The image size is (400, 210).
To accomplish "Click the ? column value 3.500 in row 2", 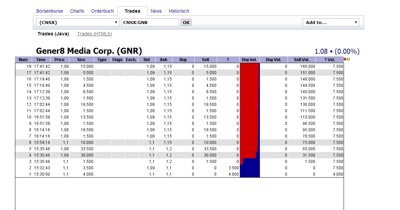I will (x=234, y=168).
